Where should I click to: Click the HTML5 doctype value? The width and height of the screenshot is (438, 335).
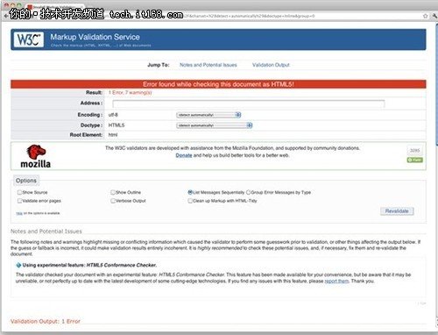(117, 125)
